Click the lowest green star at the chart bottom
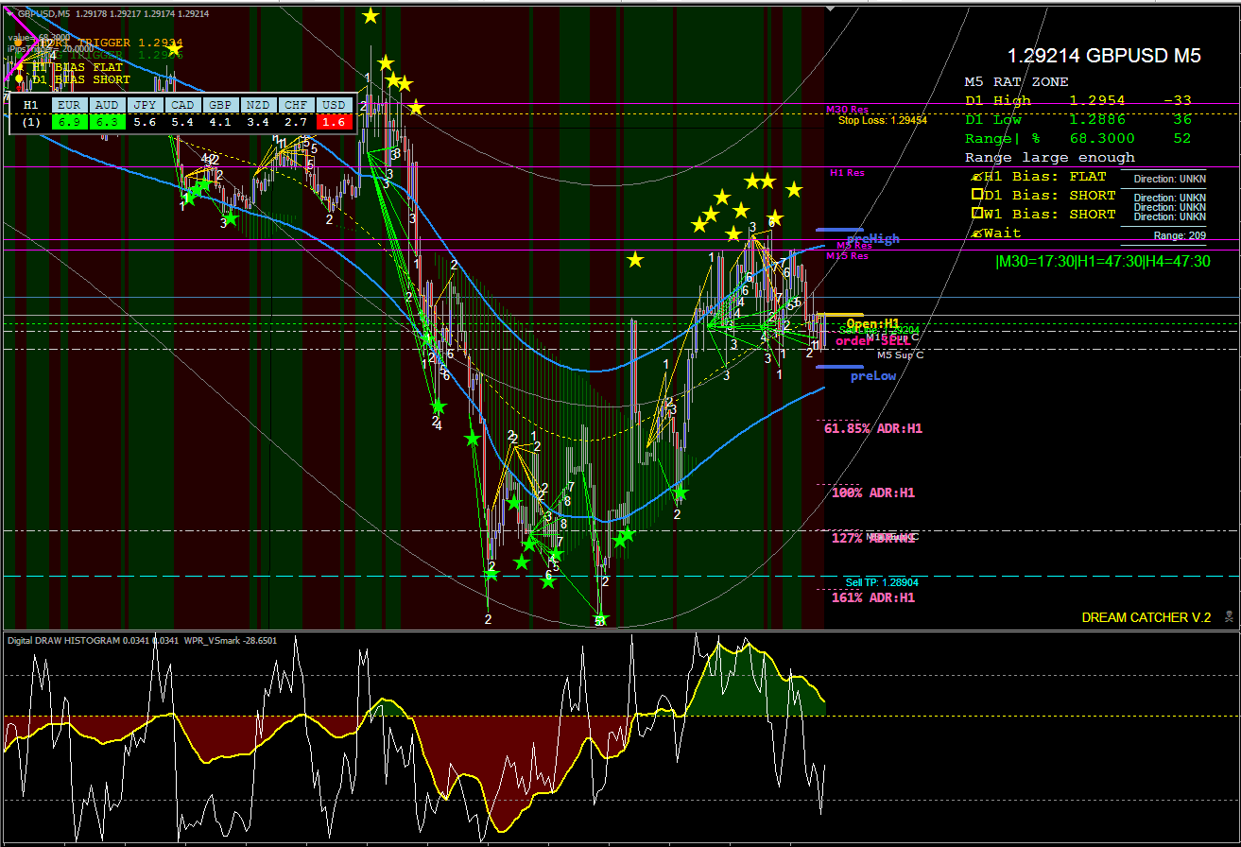Image resolution: width=1241 pixels, height=847 pixels. click(600, 616)
